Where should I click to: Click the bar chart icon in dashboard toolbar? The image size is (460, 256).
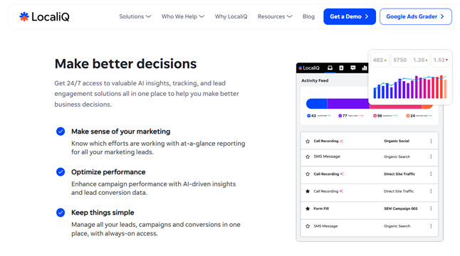tap(365, 68)
